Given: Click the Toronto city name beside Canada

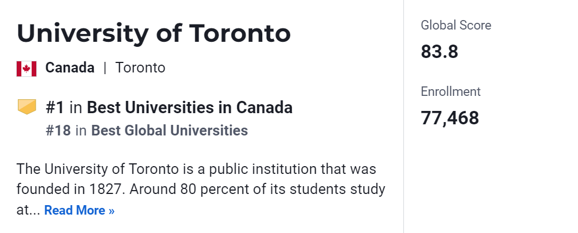Looking at the screenshot, I should 140,68.
